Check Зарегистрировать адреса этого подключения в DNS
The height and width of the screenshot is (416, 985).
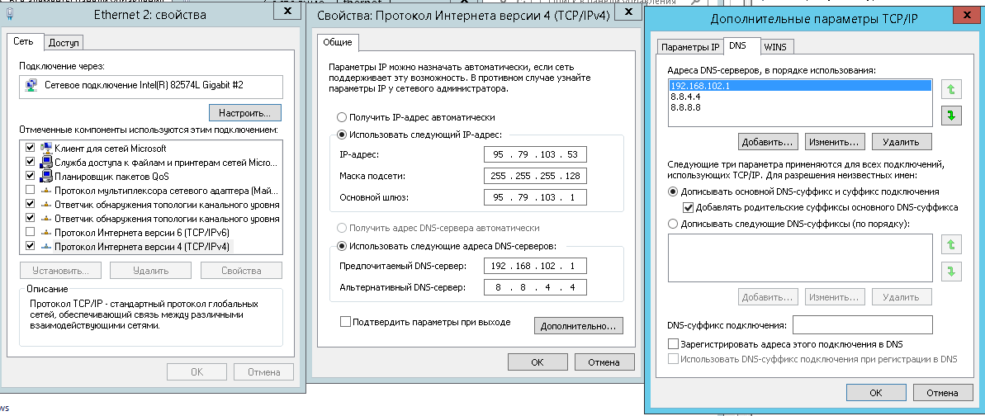(672, 343)
